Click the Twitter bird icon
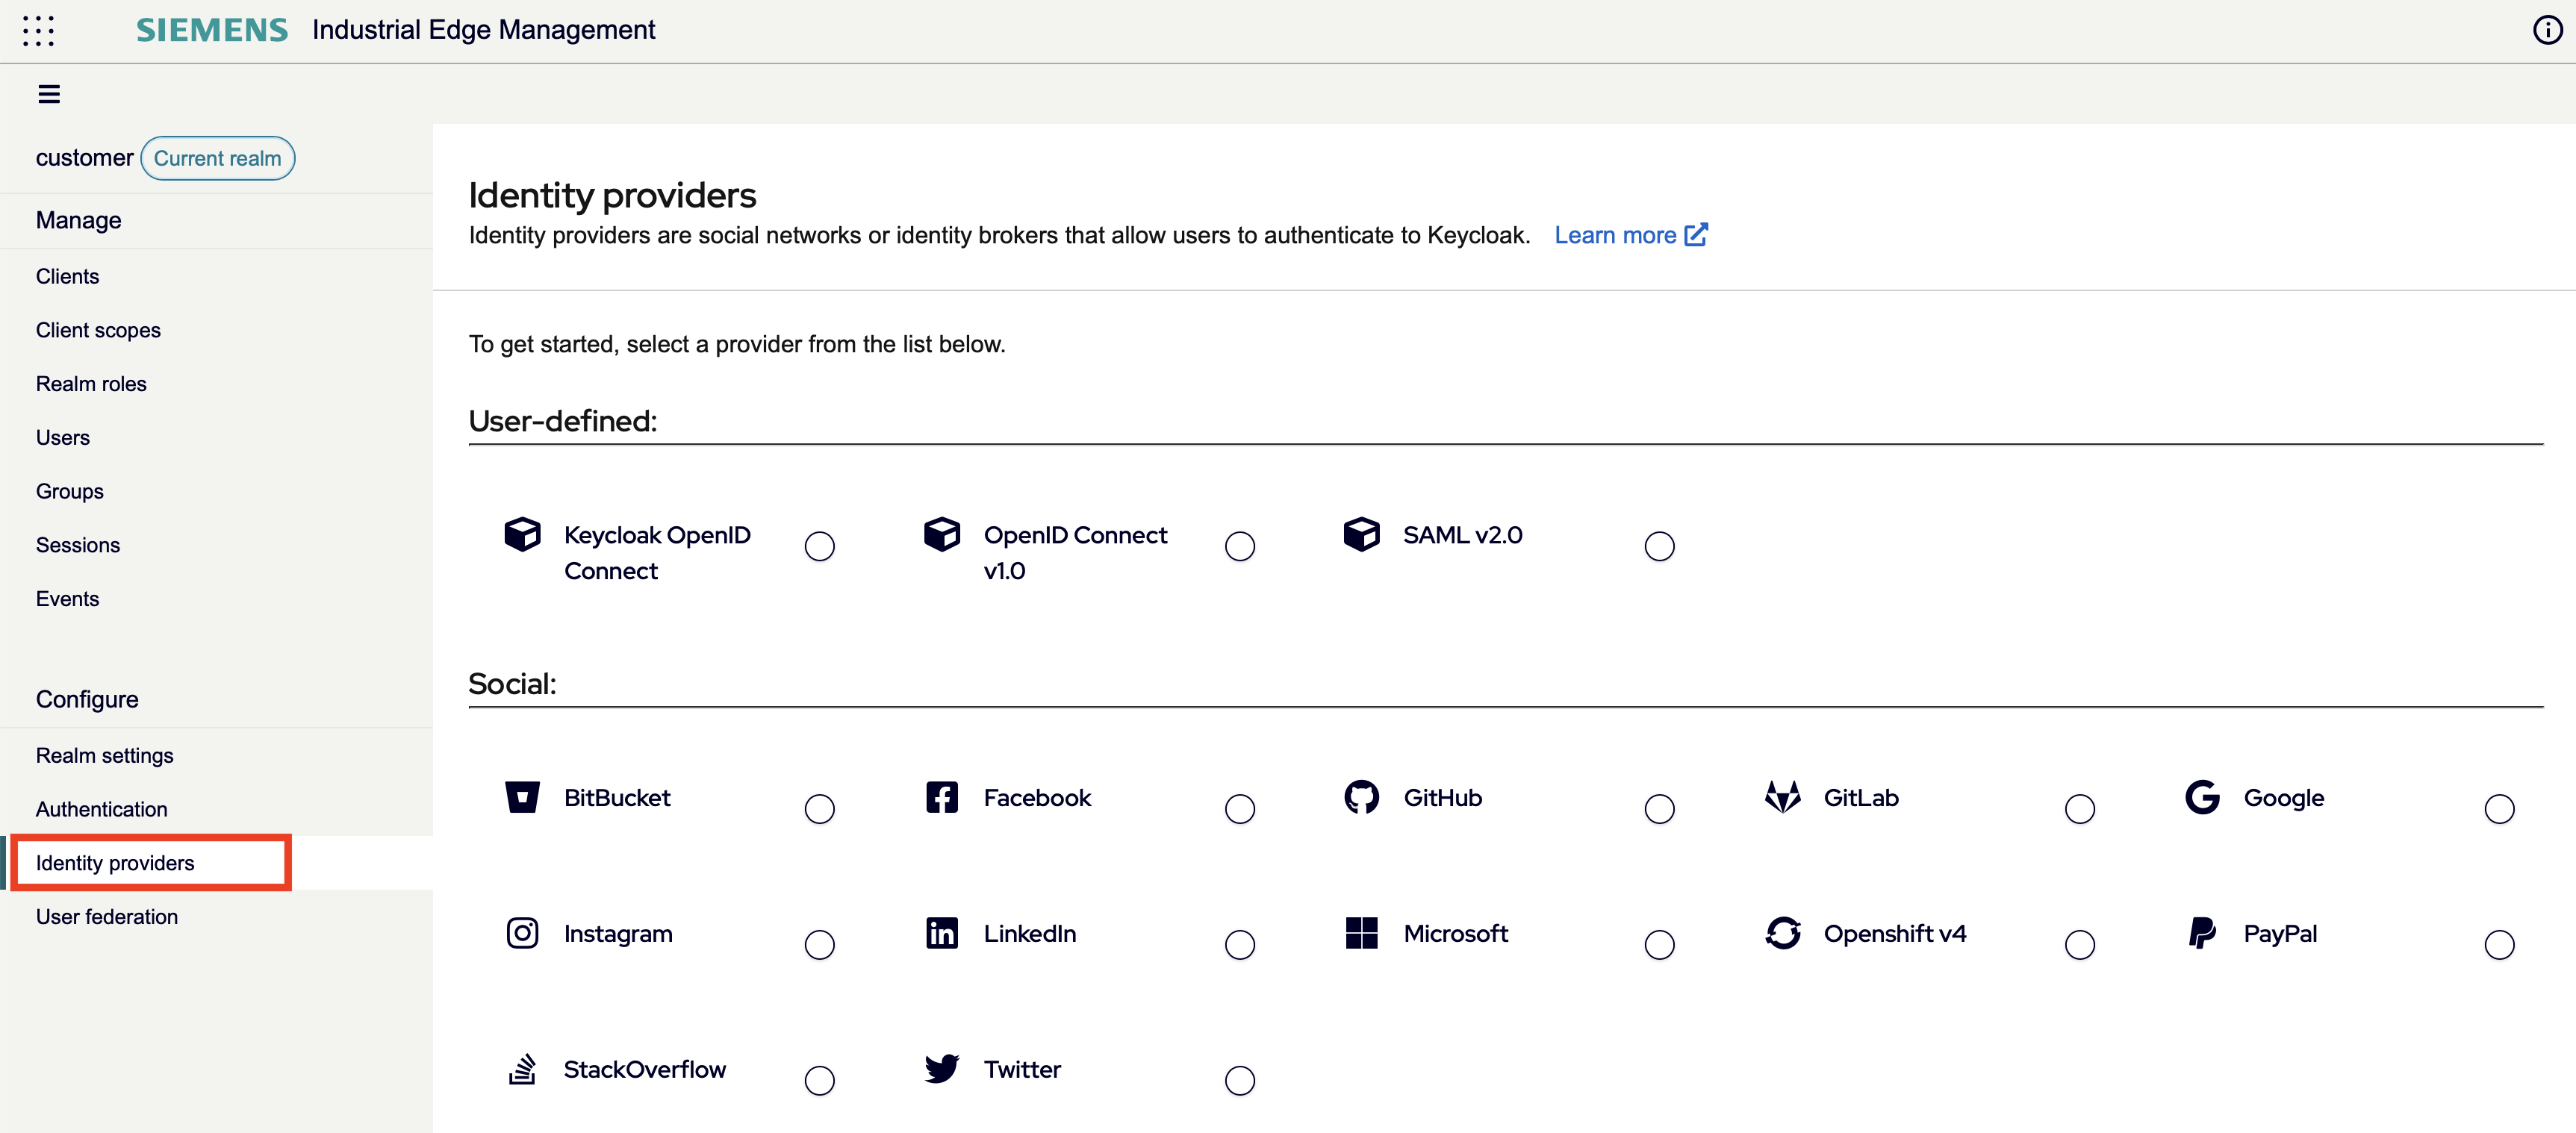Screen dimensions: 2576x1133 (941, 1068)
